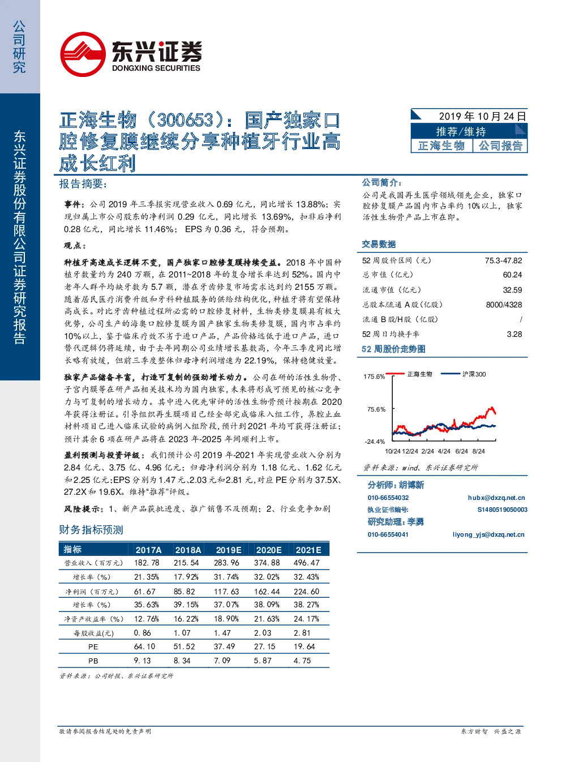Click the 52-week price range value 75.3-47.82
The width and height of the screenshot is (562, 762).
click(503, 260)
